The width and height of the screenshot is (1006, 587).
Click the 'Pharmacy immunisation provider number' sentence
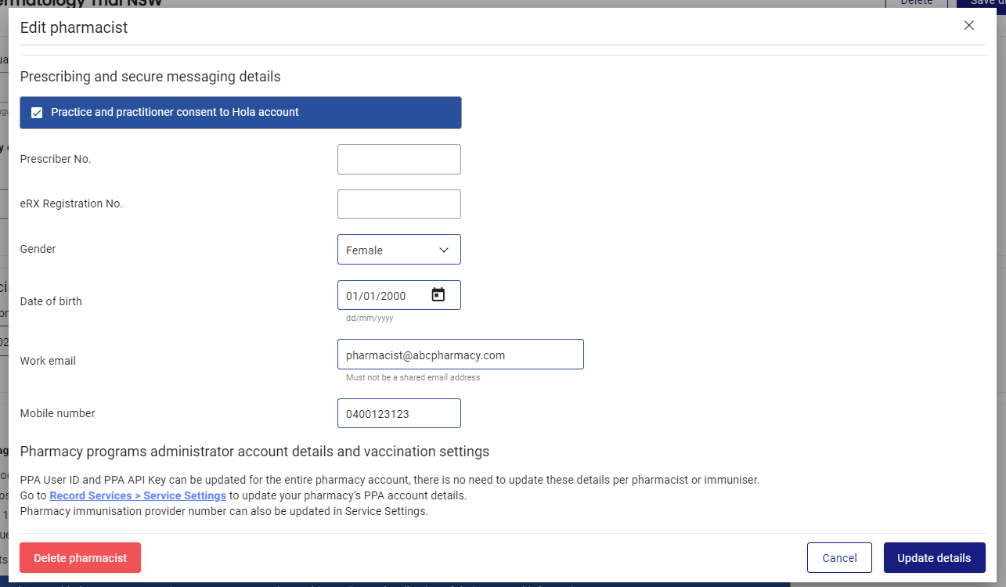[x=224, y=512]
